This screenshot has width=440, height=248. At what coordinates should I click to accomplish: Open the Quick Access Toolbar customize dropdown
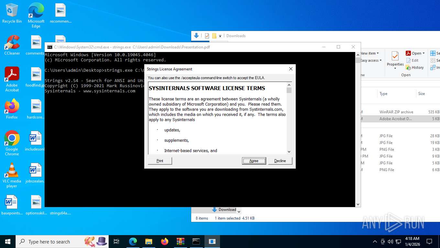pos(220,36)
